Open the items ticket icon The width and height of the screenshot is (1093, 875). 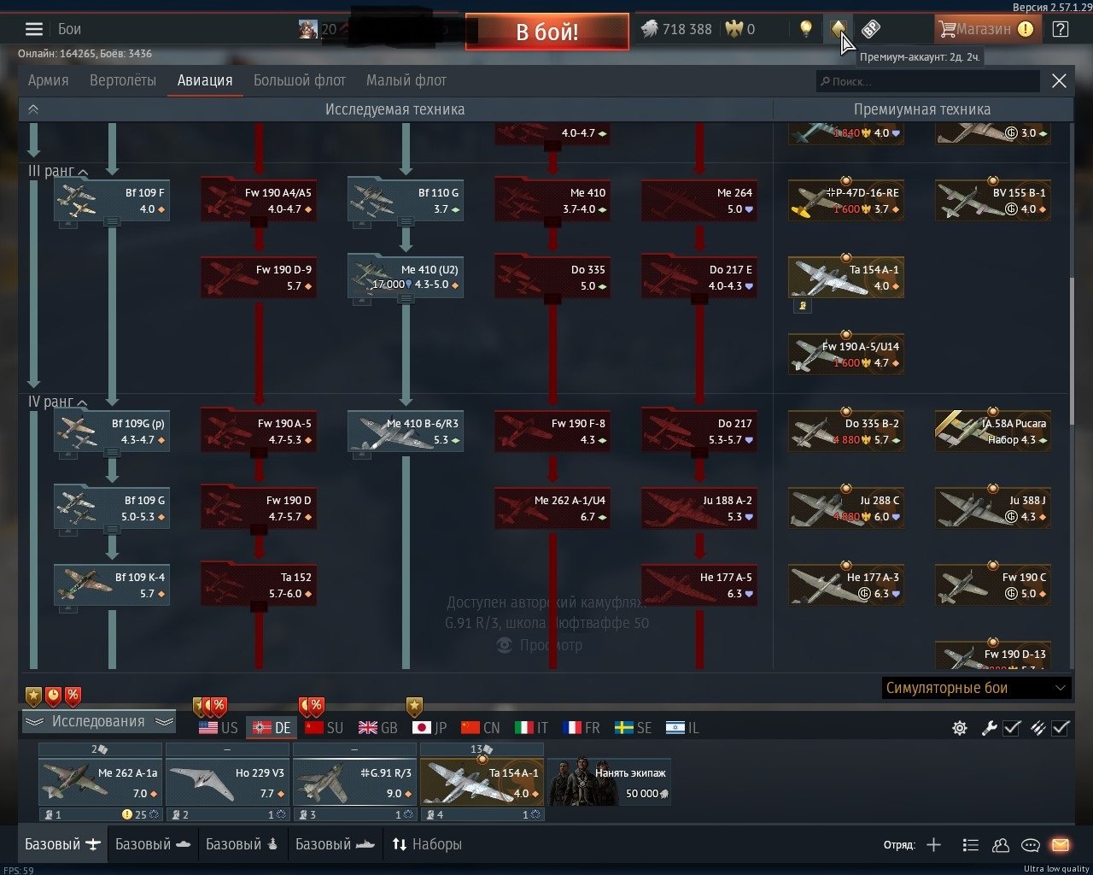pos(870,29)
